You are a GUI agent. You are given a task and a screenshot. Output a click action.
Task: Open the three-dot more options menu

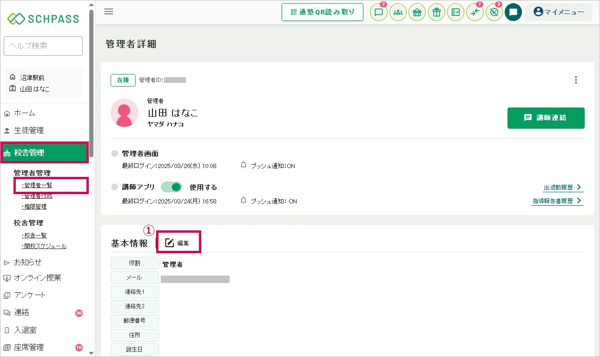point(576,80)
